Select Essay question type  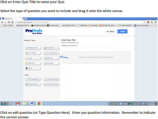click(33, 58)
